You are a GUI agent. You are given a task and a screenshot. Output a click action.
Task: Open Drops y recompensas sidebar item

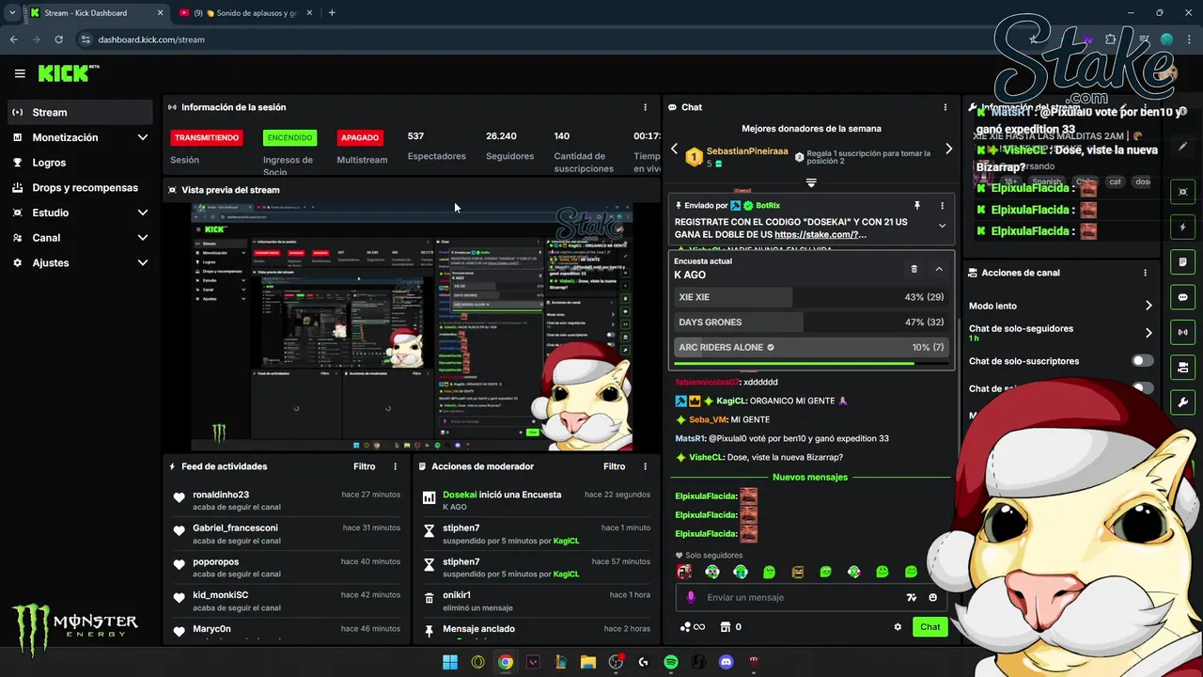click(x=80, y=187)
